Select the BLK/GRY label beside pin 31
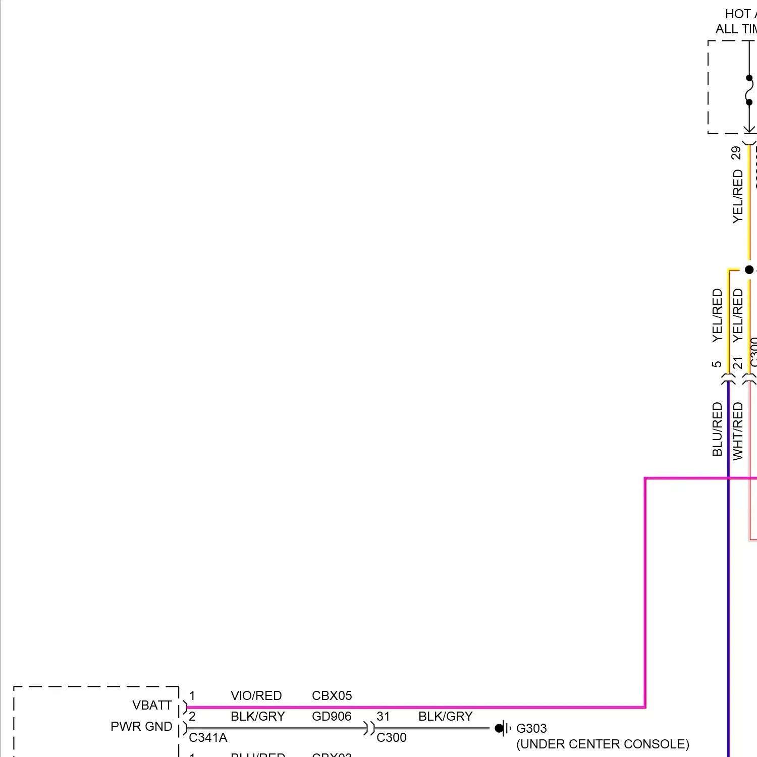Screen dimensions: 757x757 point(445,716)
